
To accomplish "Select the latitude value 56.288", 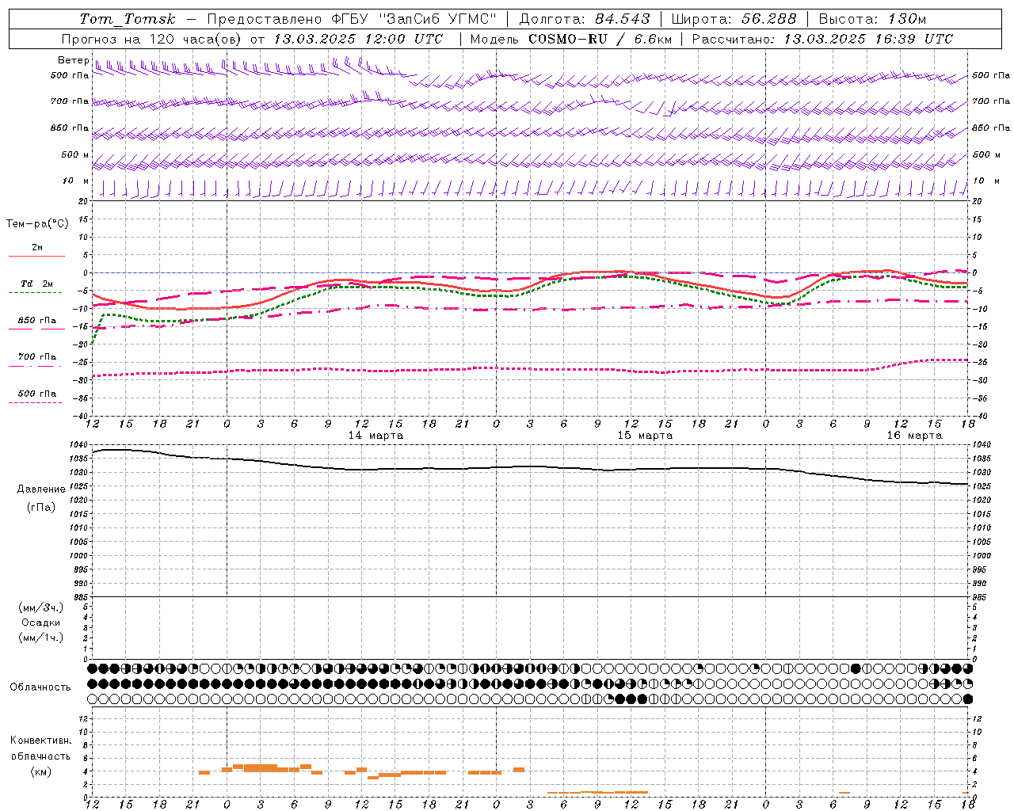I will [768, 19].
